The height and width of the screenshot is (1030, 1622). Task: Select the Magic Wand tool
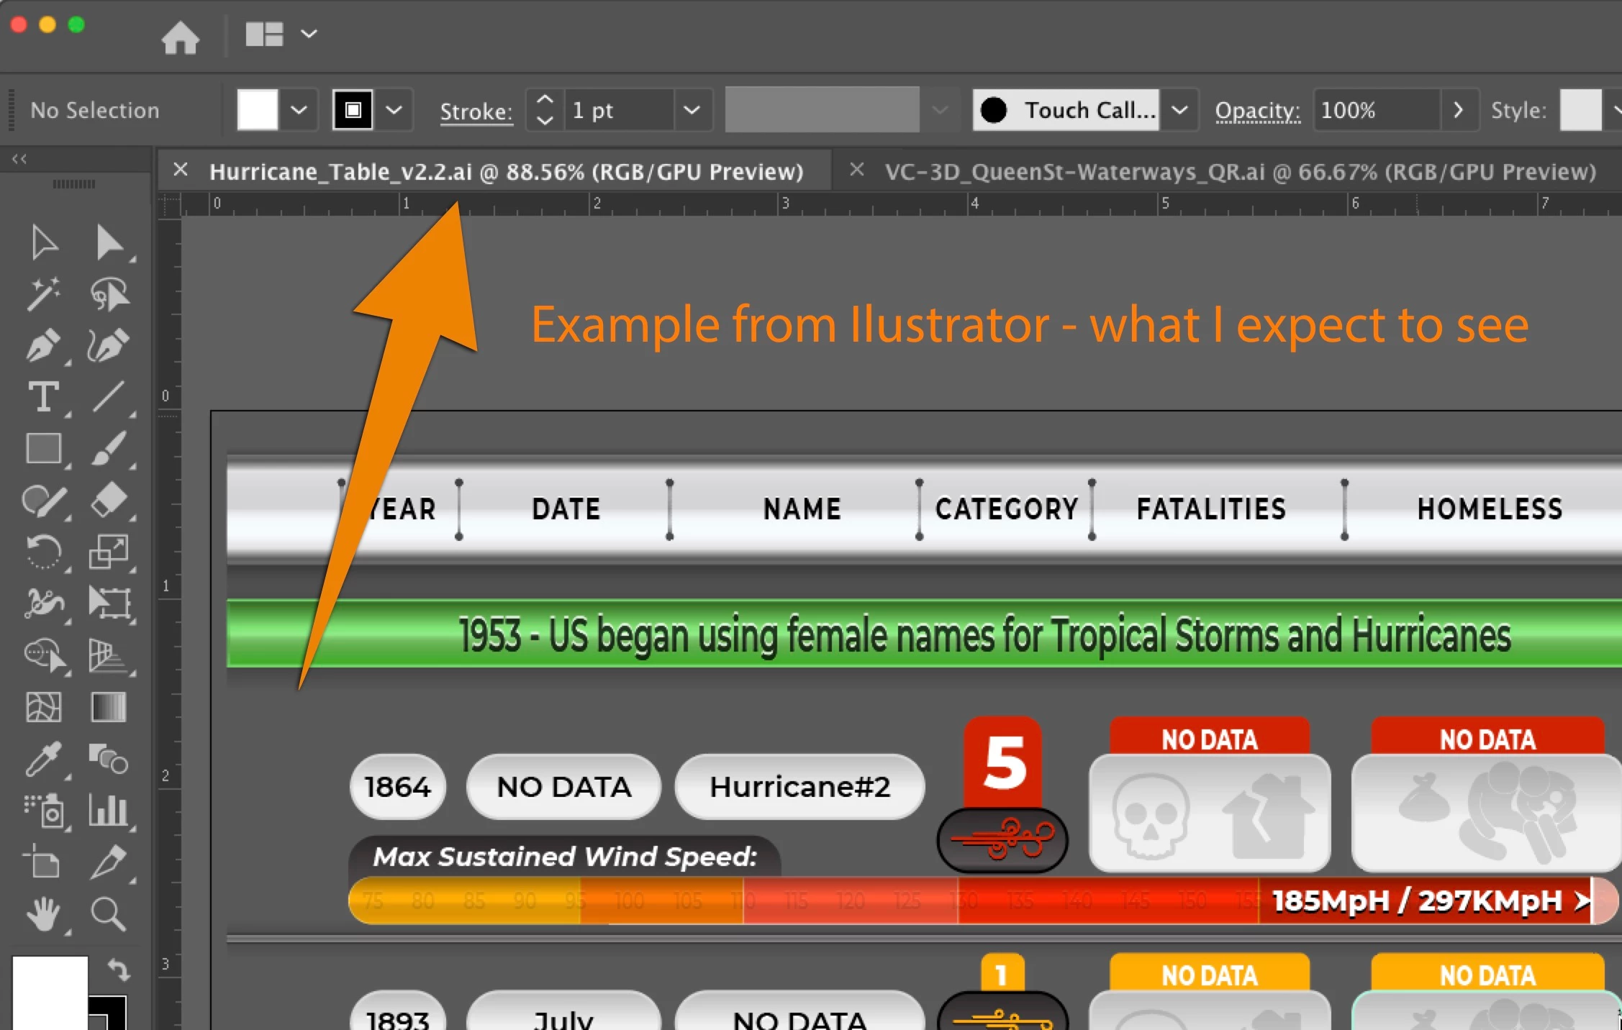tap(42, 293)
